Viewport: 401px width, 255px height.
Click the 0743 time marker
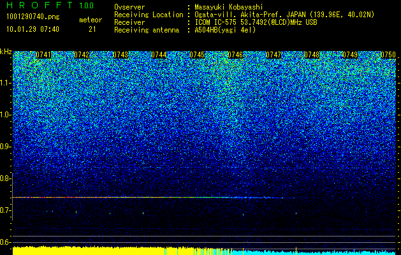(120, 55)
